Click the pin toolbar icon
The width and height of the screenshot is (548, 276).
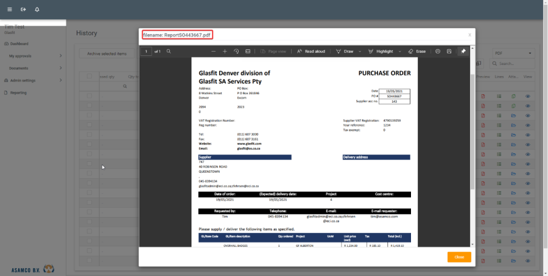coord(463,52)
